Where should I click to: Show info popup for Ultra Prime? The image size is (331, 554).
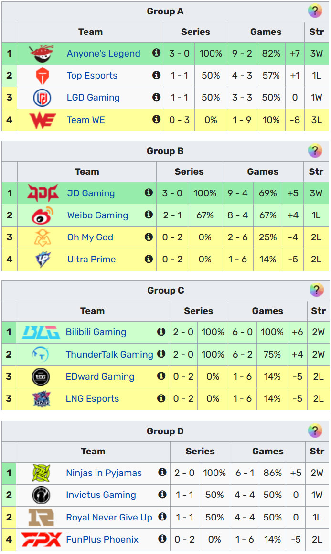[x=149, y=259]
